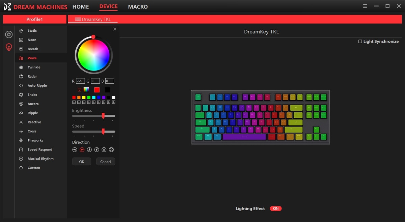
Task: Uncheck the red rainbow color checkbox
Action: [80, 90]
